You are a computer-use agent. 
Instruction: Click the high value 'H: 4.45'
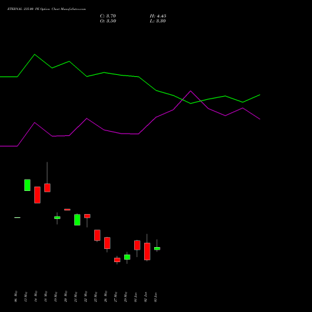point(158,16)
